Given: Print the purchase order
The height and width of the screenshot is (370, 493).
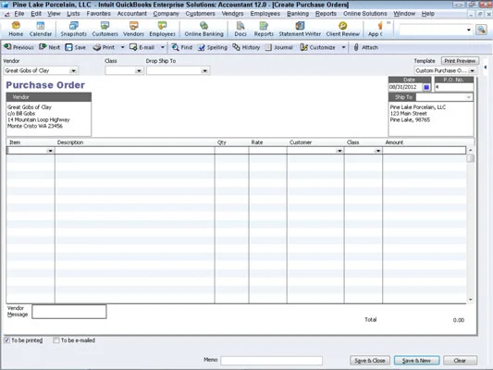Looking at the screenshot, I should coord(105,47).
